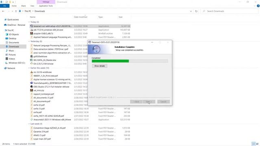Click the vlc-3.0.16-win64.exe cone icon
The image size is (260, 146).
pos(32,72)
